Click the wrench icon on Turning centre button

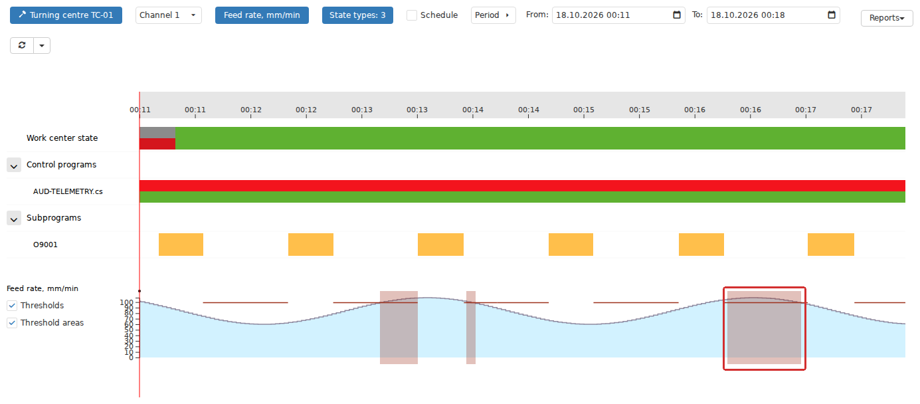pos(22,15)
